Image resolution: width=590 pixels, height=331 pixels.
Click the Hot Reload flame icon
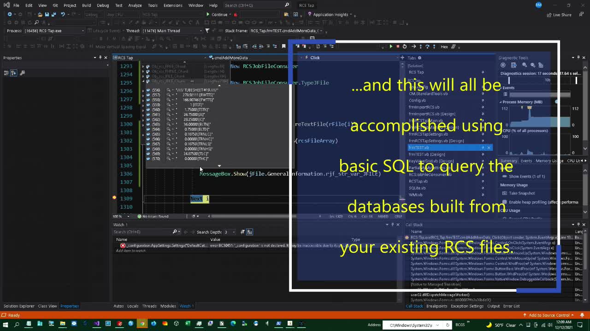point(236,14)
